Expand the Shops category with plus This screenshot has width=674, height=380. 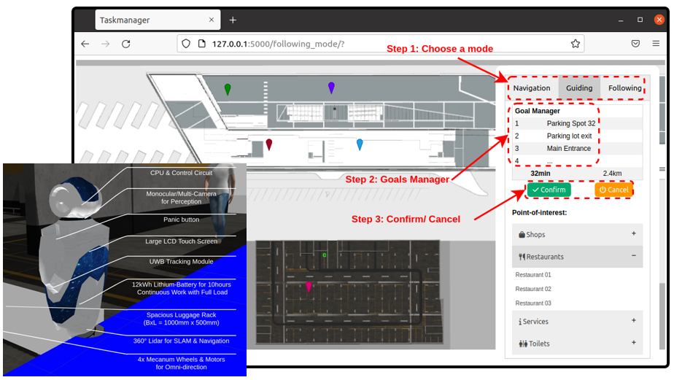634,233
